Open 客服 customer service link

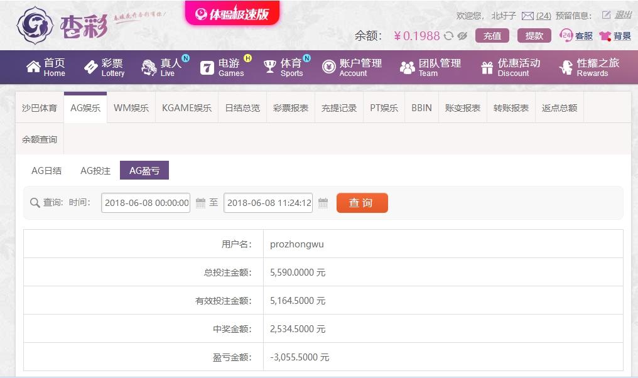584,36
